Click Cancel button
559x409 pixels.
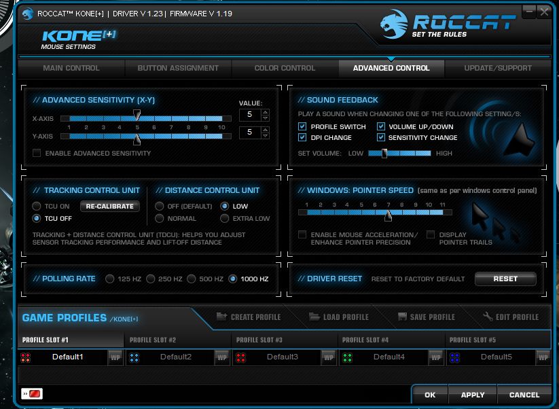(x=524, y=395)
